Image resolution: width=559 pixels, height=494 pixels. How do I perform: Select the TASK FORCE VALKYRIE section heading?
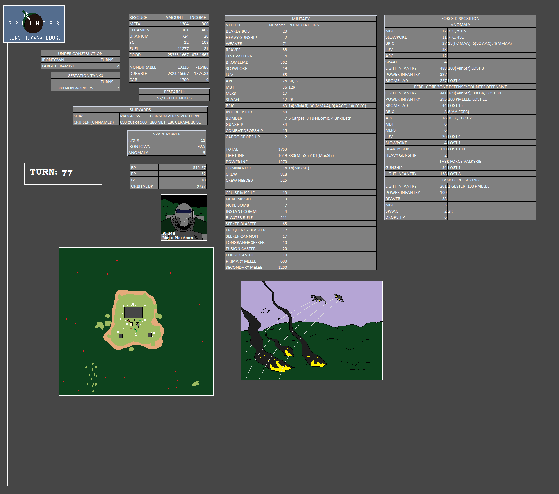(x=460, y=162)
